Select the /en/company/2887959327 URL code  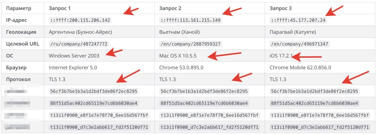tap(190, 44)
